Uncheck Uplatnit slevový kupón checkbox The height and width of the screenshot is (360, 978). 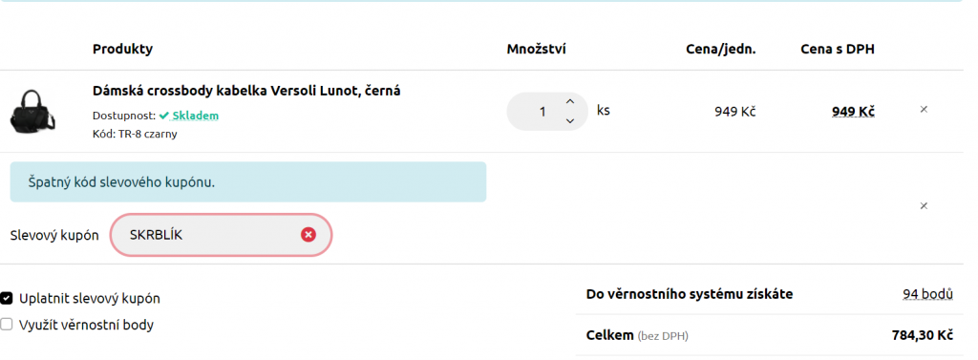(7, 298)
